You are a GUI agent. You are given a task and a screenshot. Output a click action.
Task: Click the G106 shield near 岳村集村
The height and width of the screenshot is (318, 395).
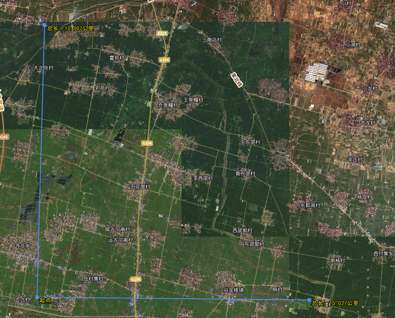tap(136, 279)
